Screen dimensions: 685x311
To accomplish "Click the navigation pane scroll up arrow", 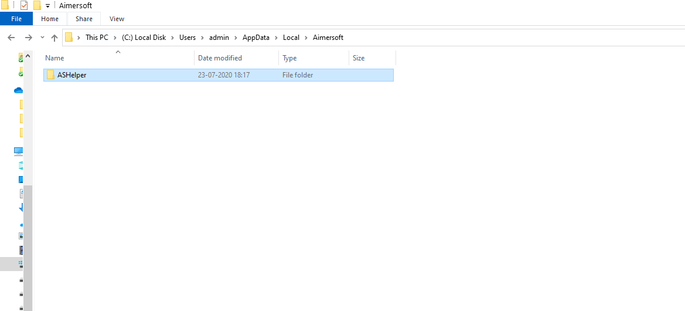I will [x=28, y=56].
